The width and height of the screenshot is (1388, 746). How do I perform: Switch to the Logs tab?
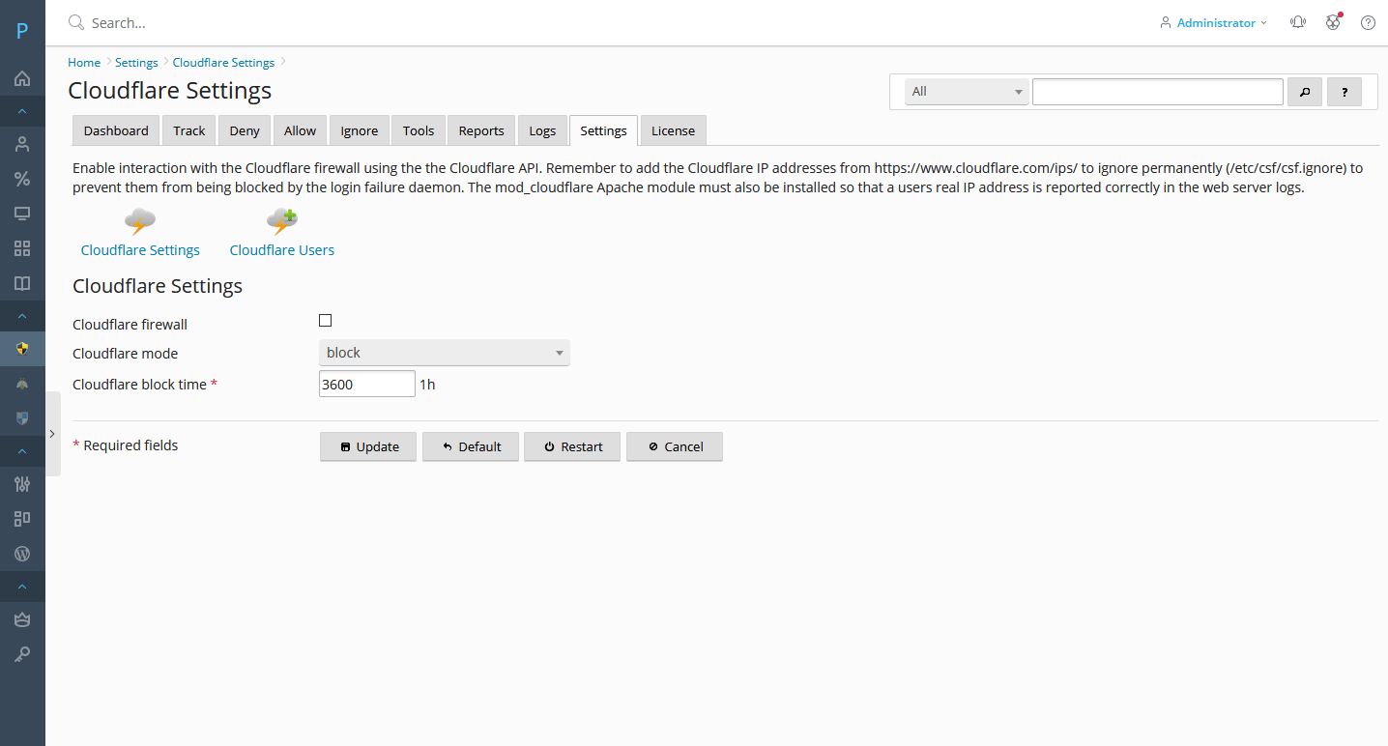tap(542, 130)
